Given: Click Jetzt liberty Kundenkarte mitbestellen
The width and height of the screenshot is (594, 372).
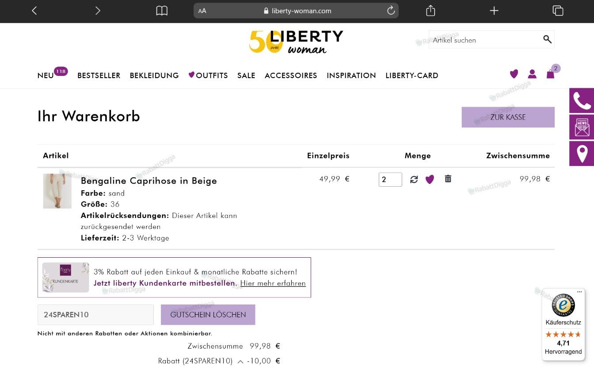Looking at the screenshot, I should coord(165,283).
